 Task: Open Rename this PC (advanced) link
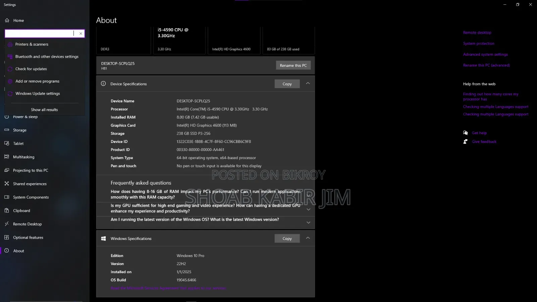[486, 65]
